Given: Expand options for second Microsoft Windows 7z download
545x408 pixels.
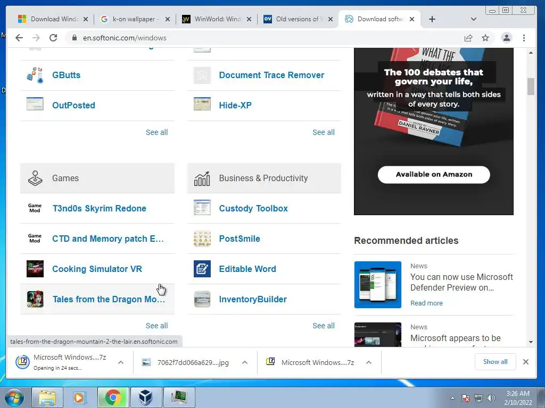Looking at the screenshot, I should pos(369,362).
